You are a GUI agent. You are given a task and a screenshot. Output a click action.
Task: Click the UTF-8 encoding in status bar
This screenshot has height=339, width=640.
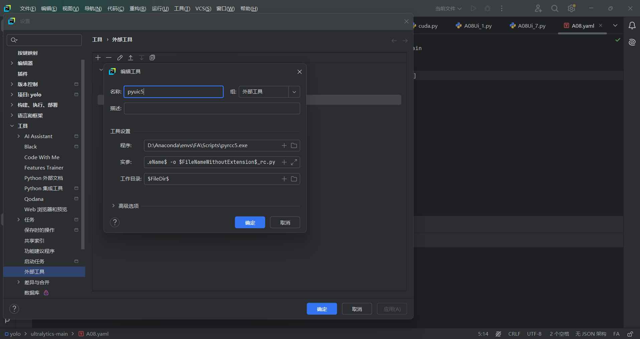[x=534, y=334]
